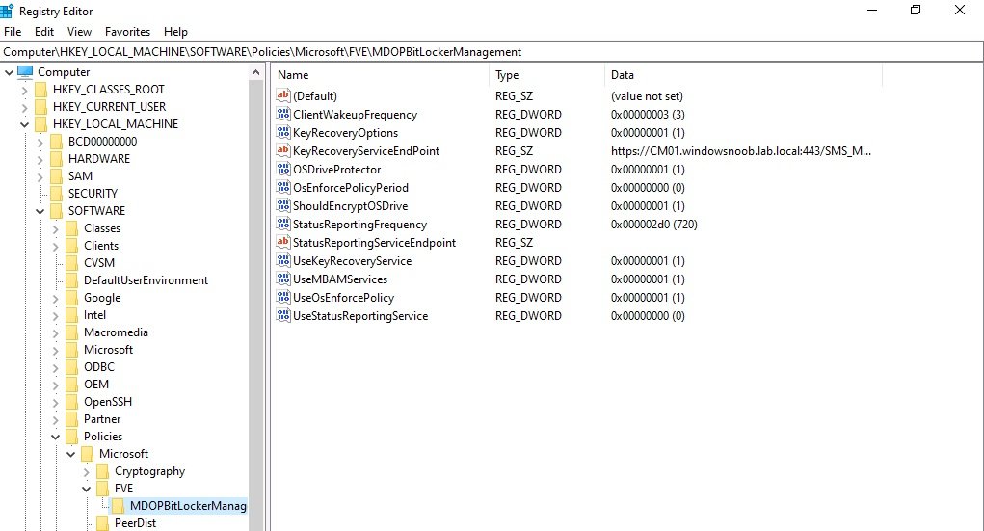984x531 pixels.
Task: Sort values by the Data column header
Action: (x=744, y=75)
